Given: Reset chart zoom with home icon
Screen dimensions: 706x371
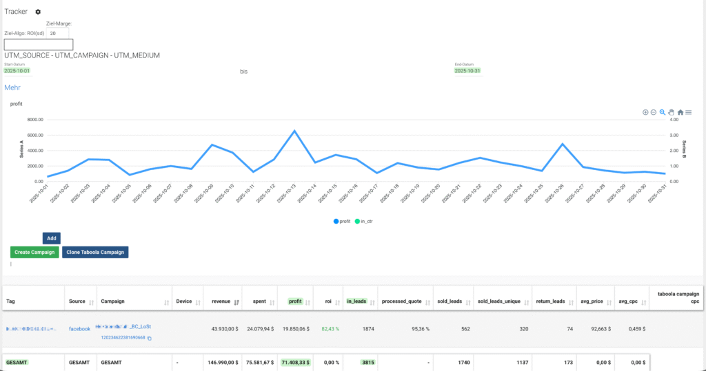Looking at the screenshot, I should coord(680,112).
